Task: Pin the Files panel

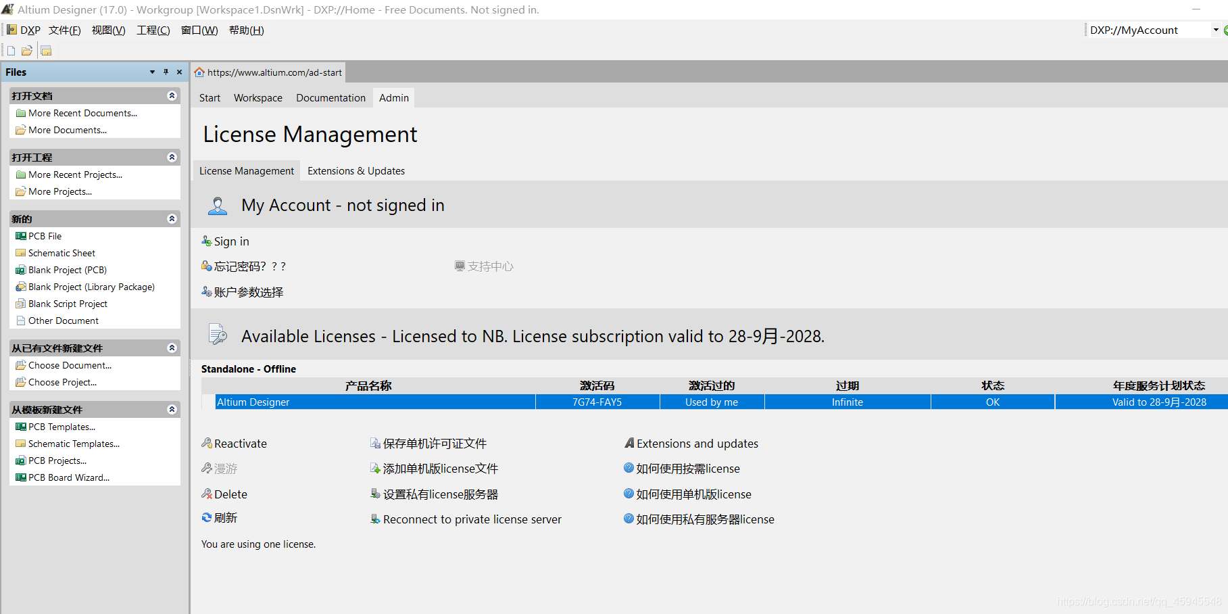Action: click(x=166, y=72)
